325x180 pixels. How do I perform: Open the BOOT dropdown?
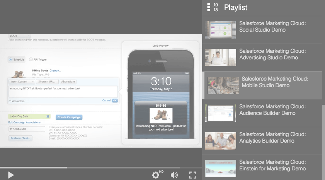pos(20,36)
